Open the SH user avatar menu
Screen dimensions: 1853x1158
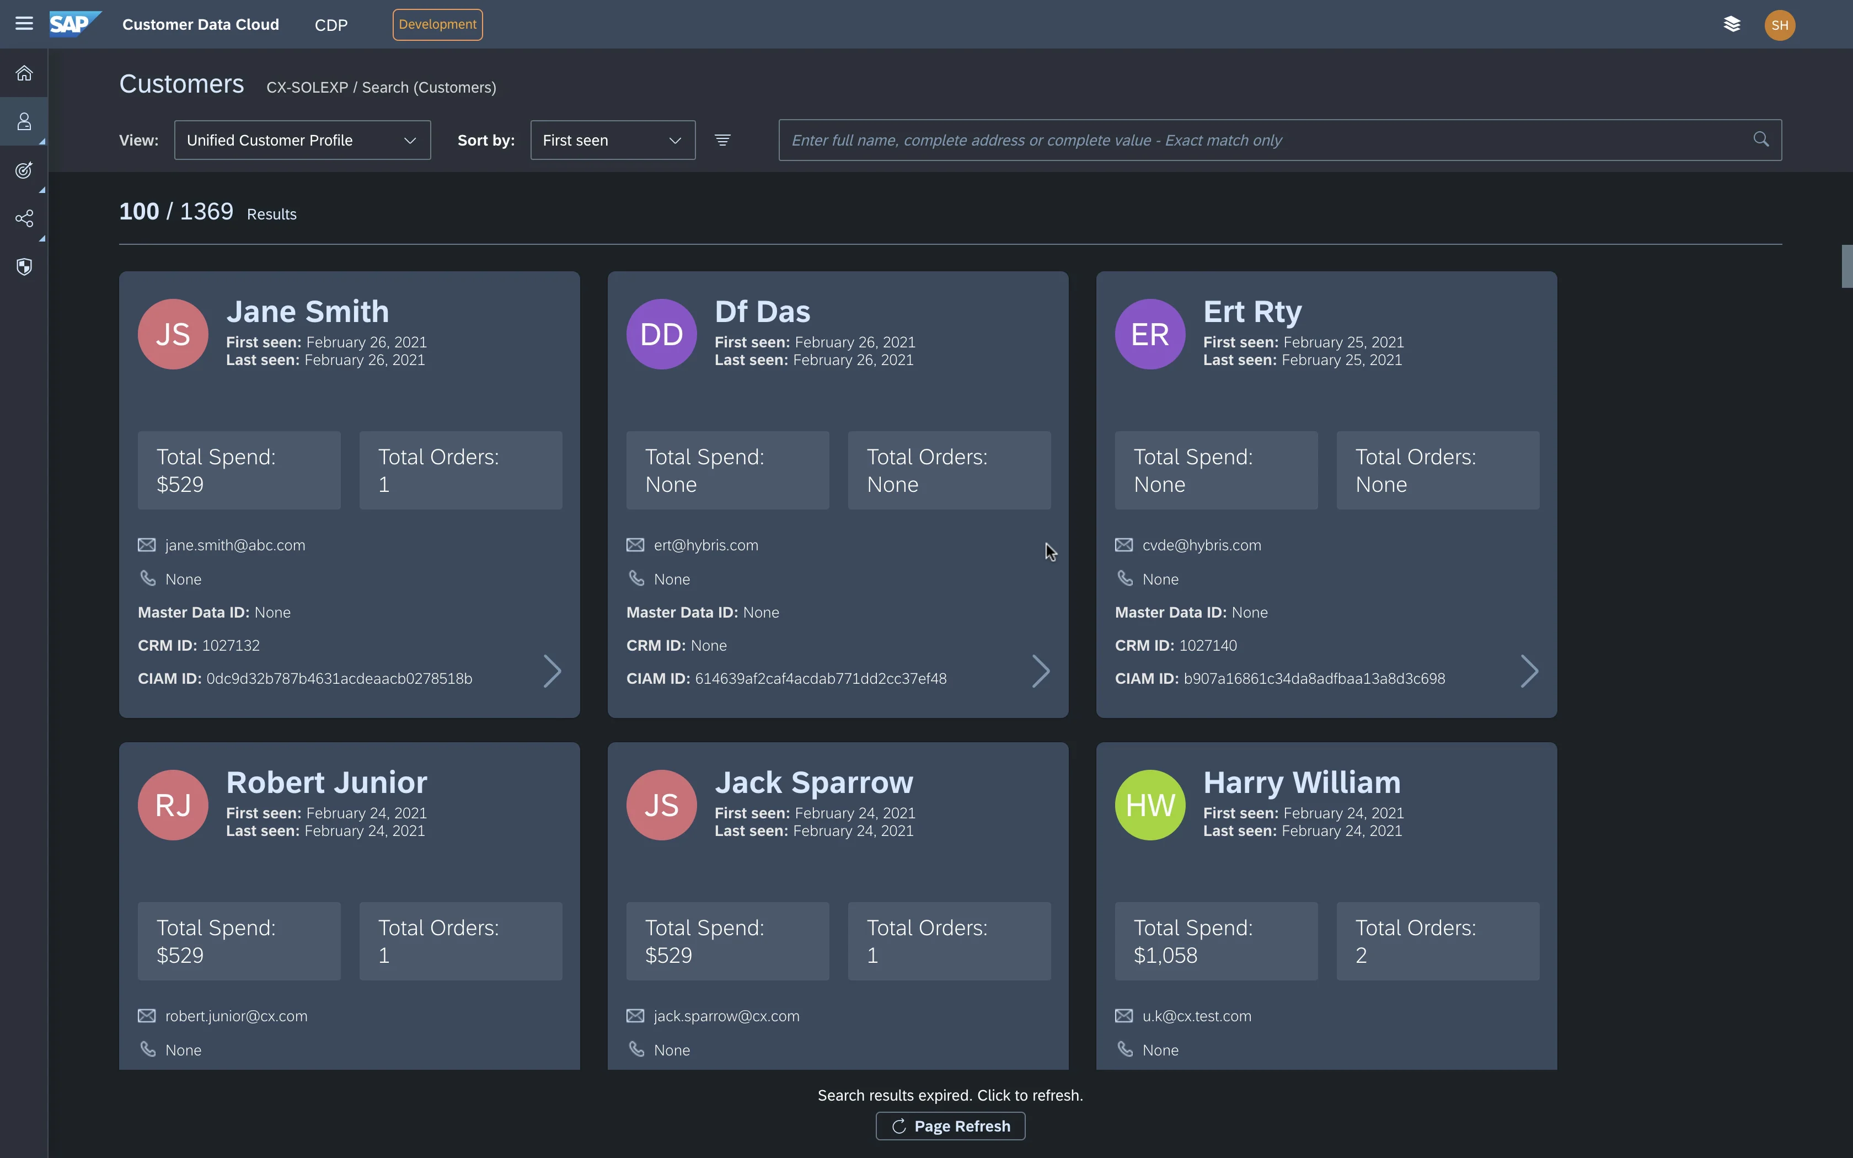pyautogui.click(x=1780, y=25)
